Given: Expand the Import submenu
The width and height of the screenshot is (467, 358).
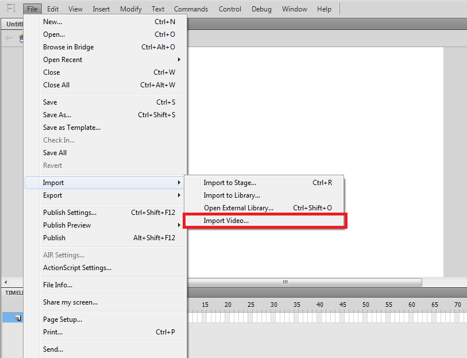Looking at the screenshot, I should [x=105, y=183].
